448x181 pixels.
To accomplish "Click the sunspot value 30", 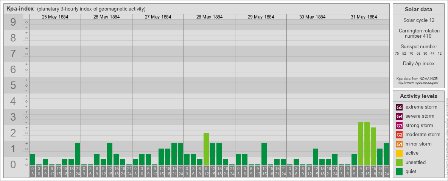I will pyautogui.click(x=425, y=54).
